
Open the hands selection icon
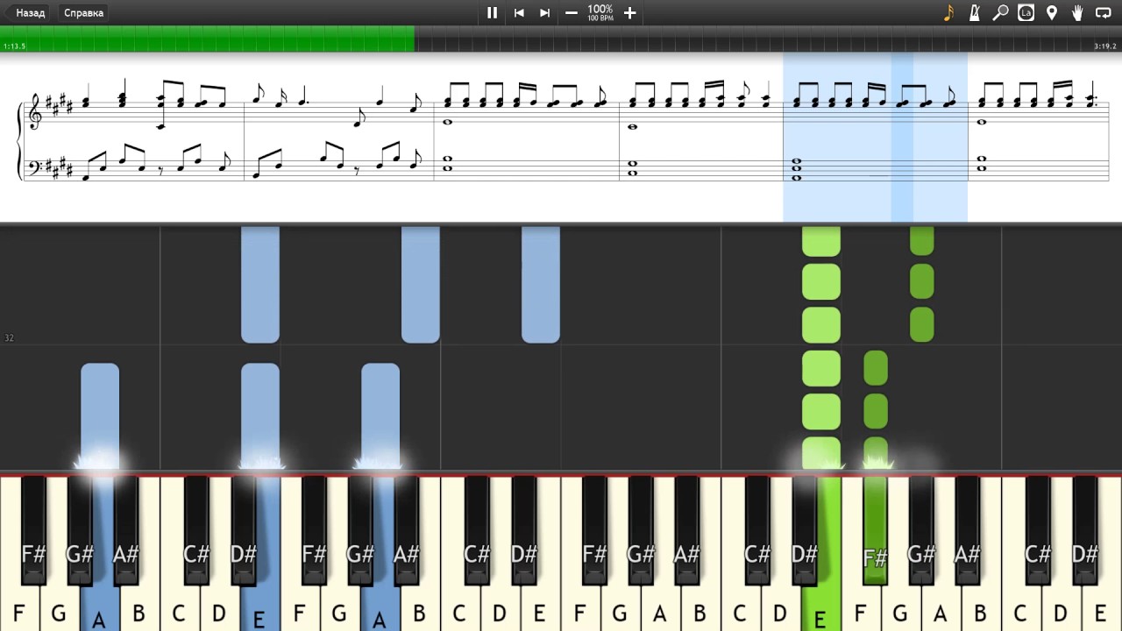(x=1077, y=13)
